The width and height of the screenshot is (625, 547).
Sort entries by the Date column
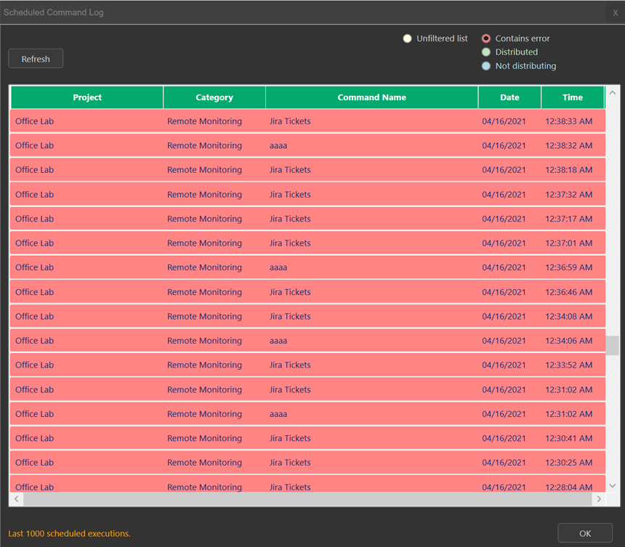509,97
